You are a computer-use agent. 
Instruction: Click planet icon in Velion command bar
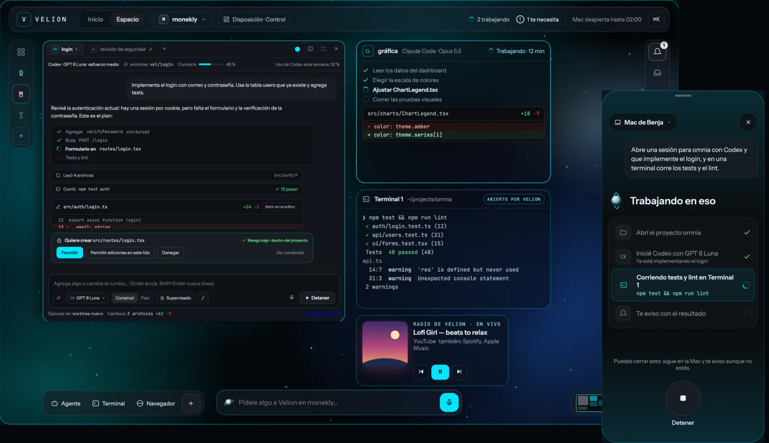229,402
